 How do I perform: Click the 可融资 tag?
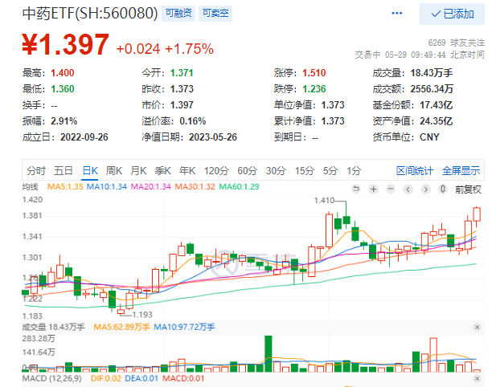[178, 14]
